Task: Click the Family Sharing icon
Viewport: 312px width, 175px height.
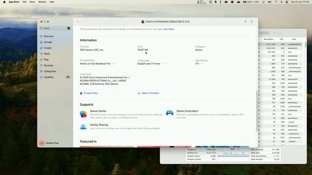Action: 83,126
